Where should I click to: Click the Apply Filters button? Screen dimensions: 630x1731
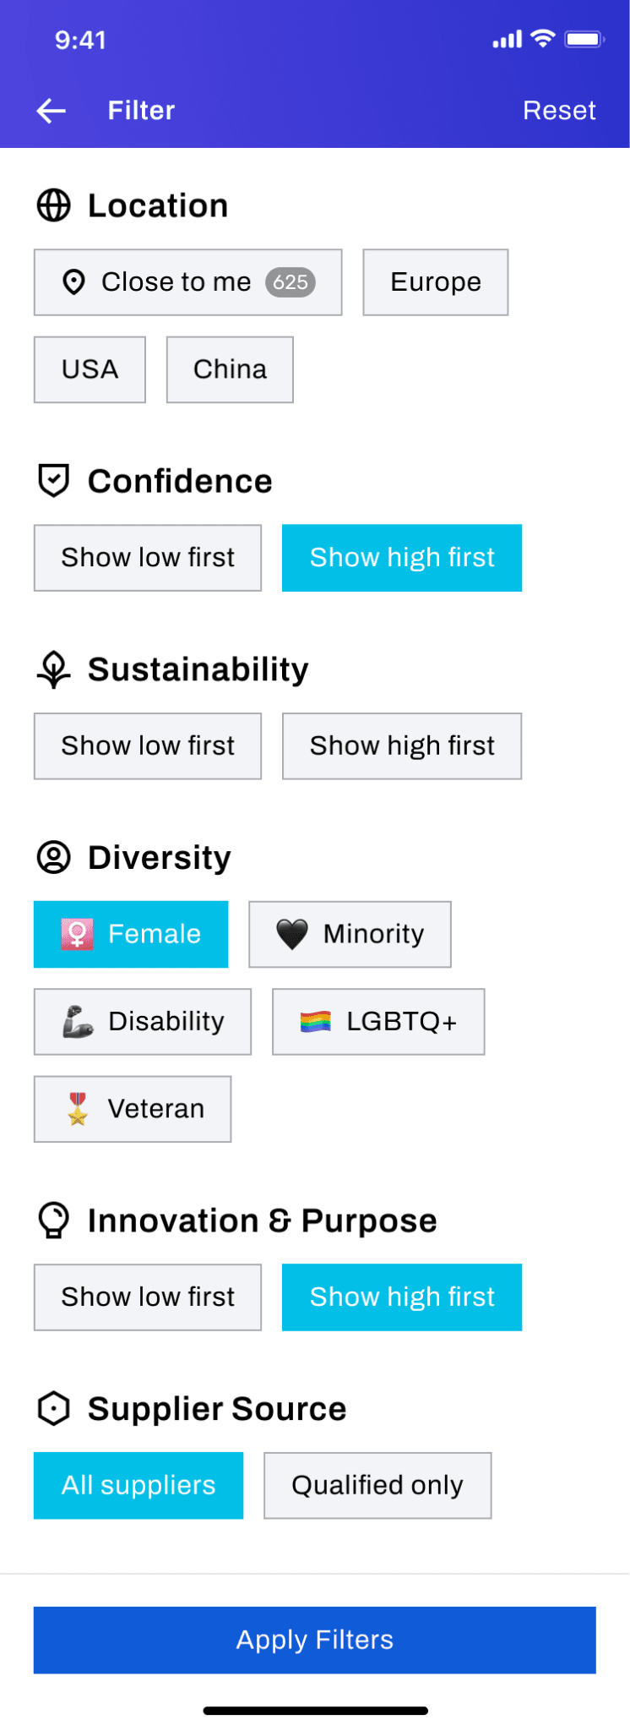coord(315,1640)
